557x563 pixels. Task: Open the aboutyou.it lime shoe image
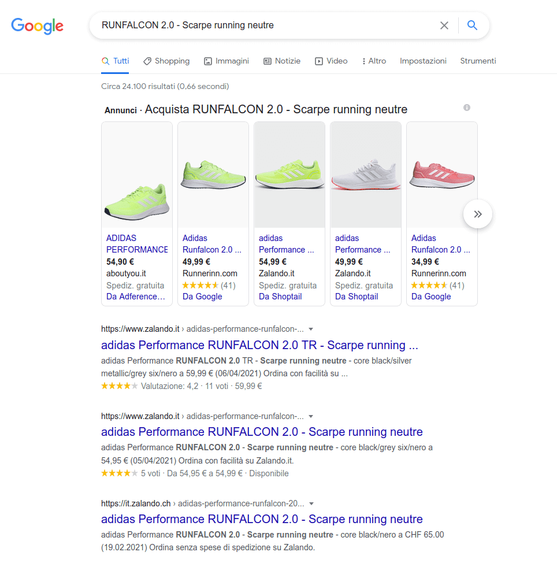tap(137, 175)
